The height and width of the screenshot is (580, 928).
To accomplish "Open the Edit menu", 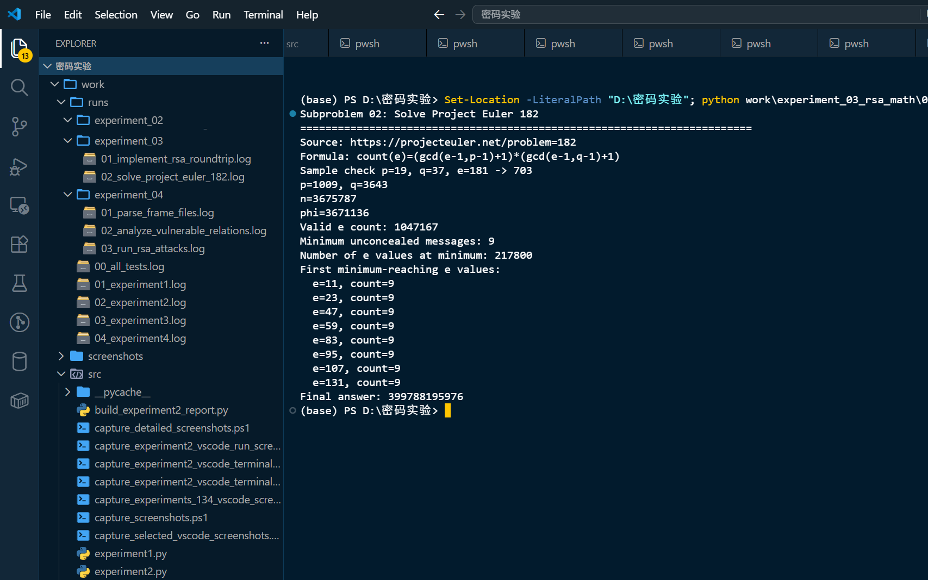I will [x=73, y=15].
